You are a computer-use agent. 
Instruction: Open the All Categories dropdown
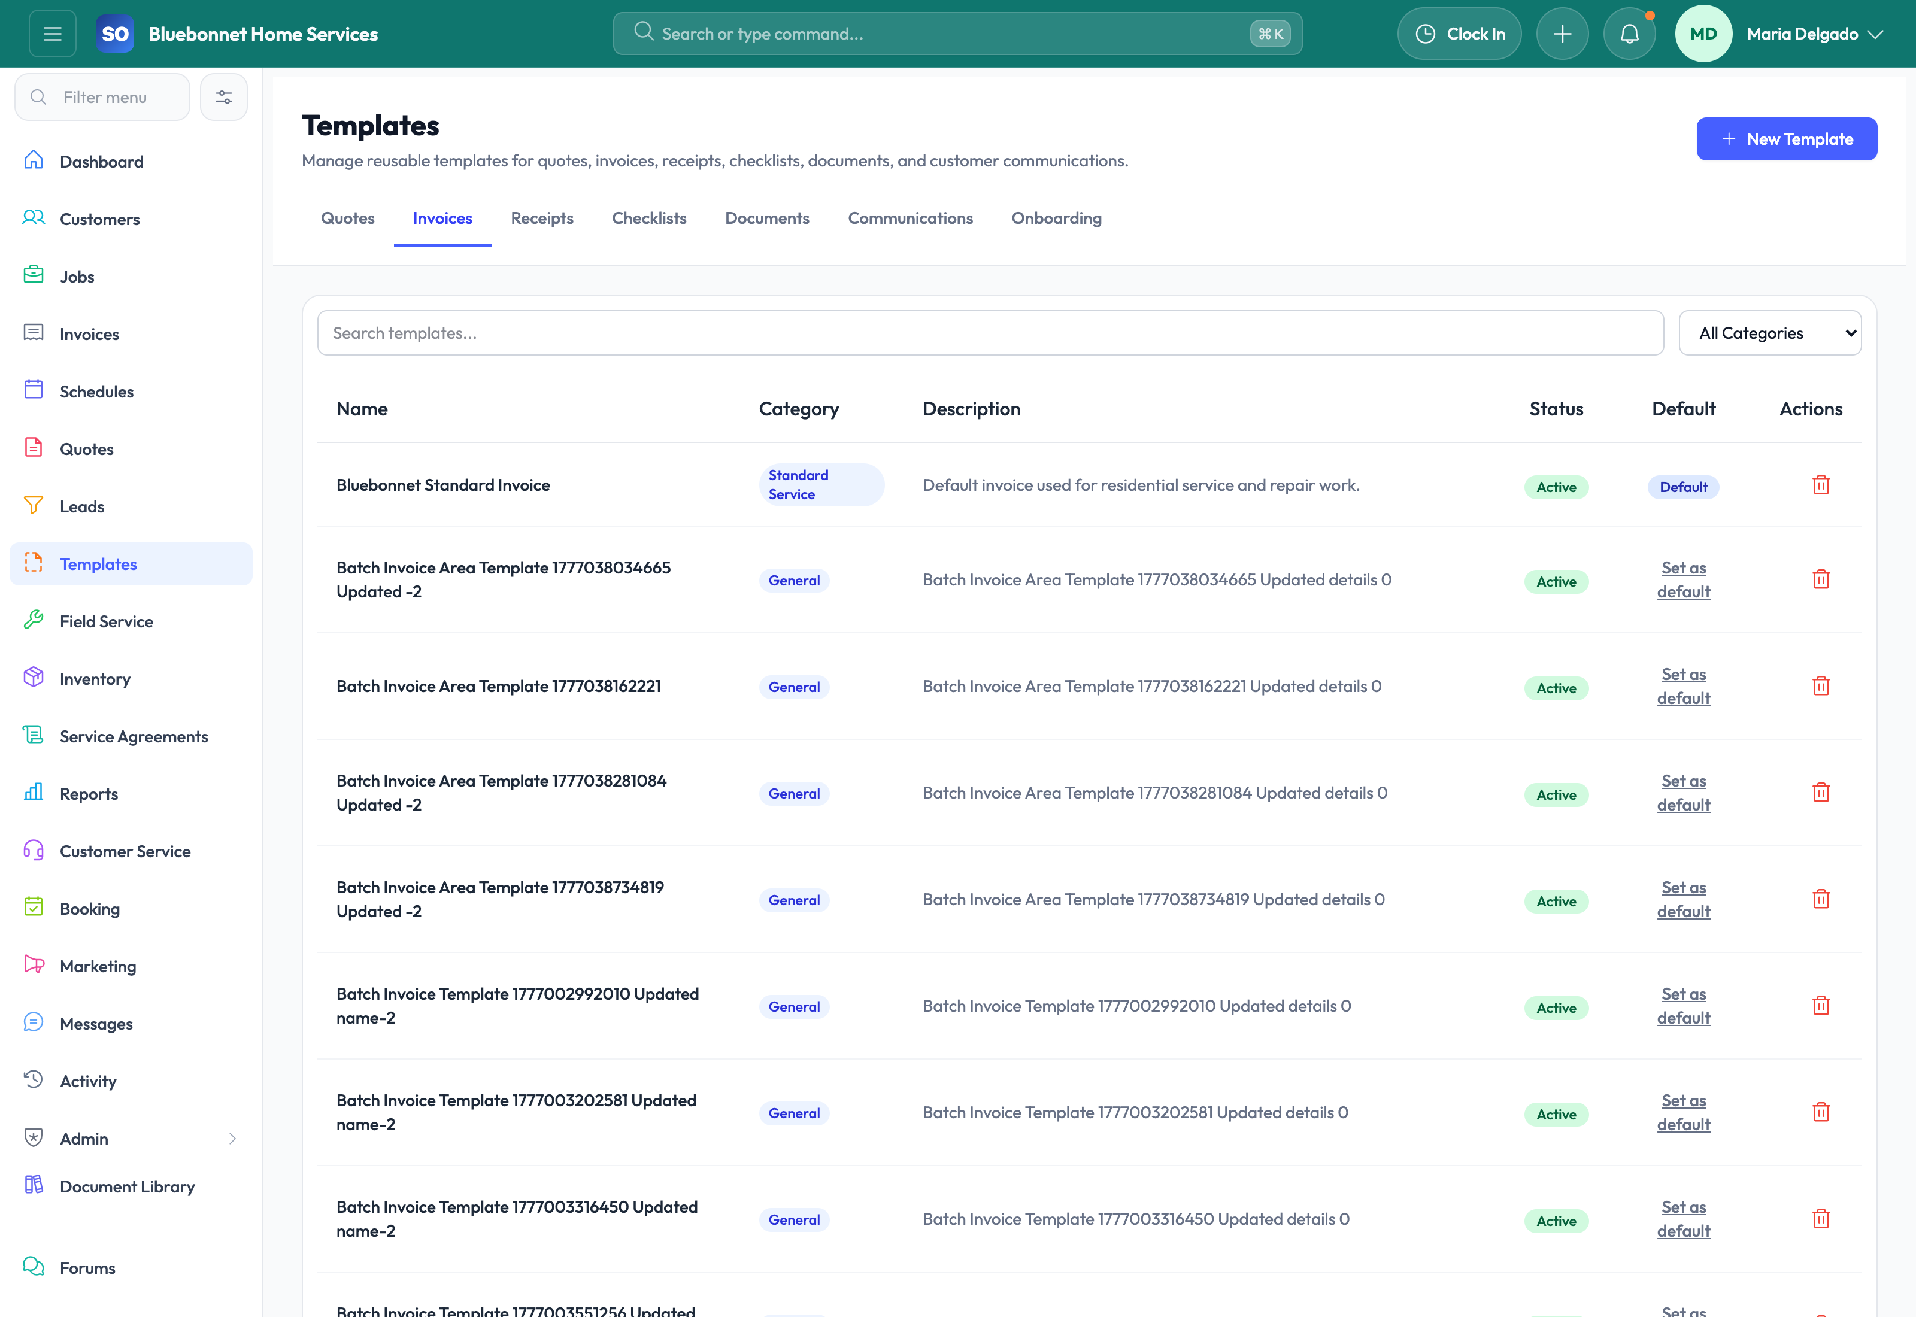[x=1770, y=333]
